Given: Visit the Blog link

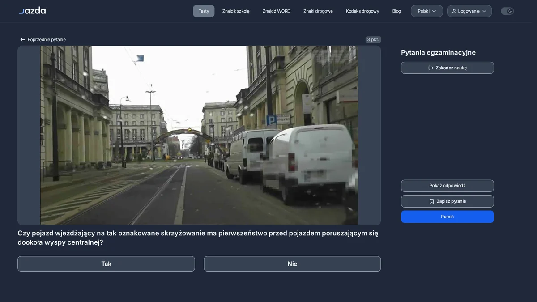Looking at the screenshot, I should pos(396,11).
